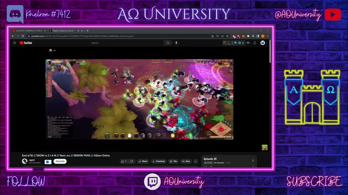
Task: Open the Chrome extensions puzzle icon
Action: click(x=248, y=36)
